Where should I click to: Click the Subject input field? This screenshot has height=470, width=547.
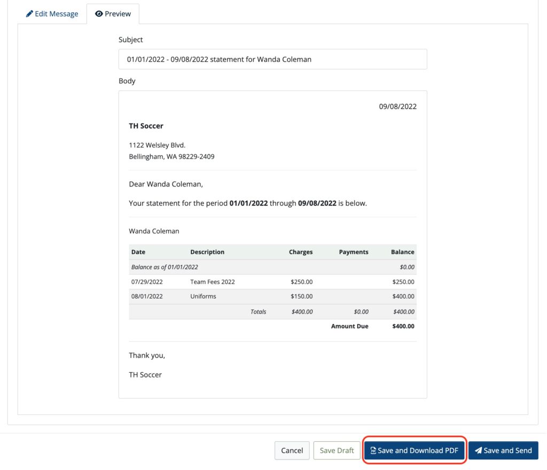pyautogui.click(x=272, y=59)
